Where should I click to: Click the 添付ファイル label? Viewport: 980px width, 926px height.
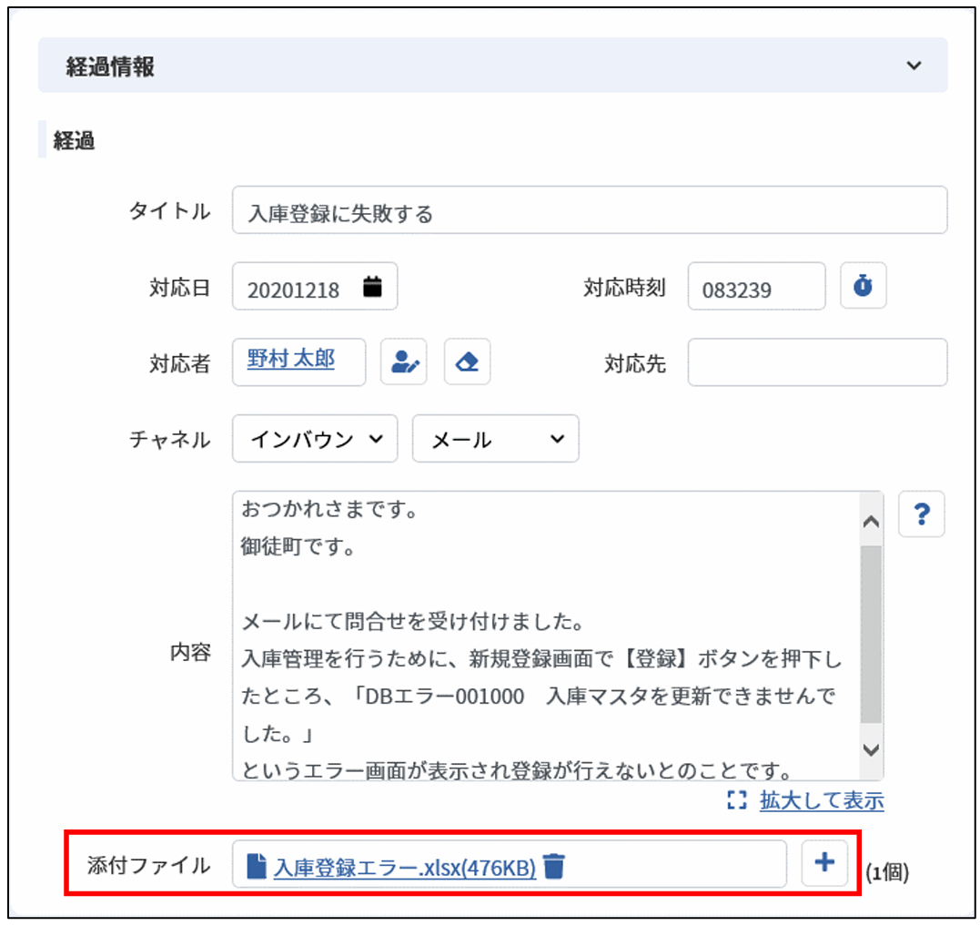click(x=148, y=865)
